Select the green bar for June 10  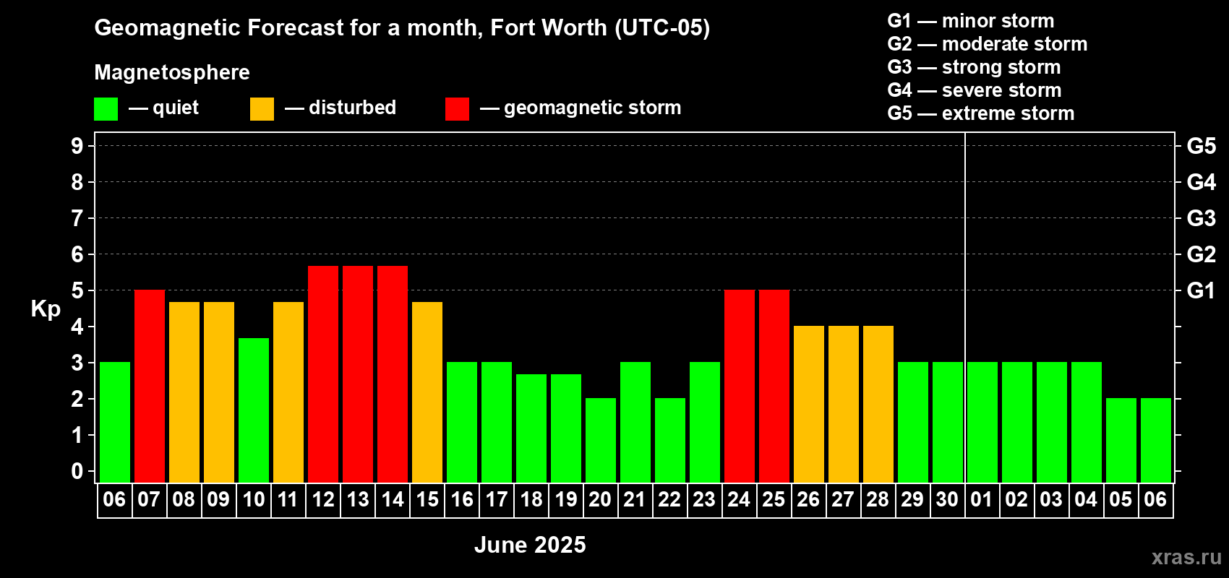(x=254, y=410)
